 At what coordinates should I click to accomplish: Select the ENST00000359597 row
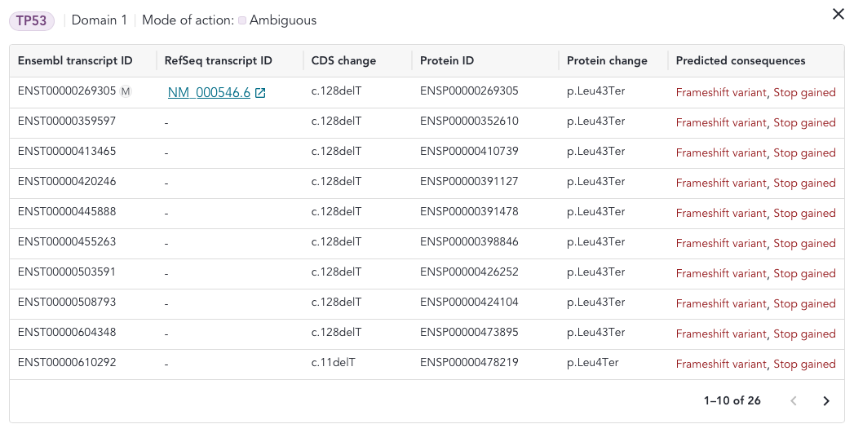click(x=427, y=122)
